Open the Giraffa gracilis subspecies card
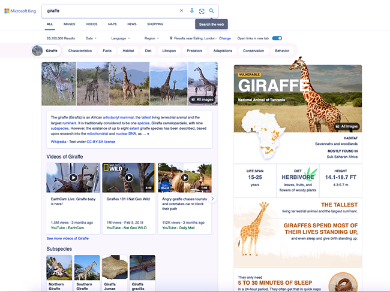Image resolution: width=390 pixels, height=292 pixels. point(142,273)
